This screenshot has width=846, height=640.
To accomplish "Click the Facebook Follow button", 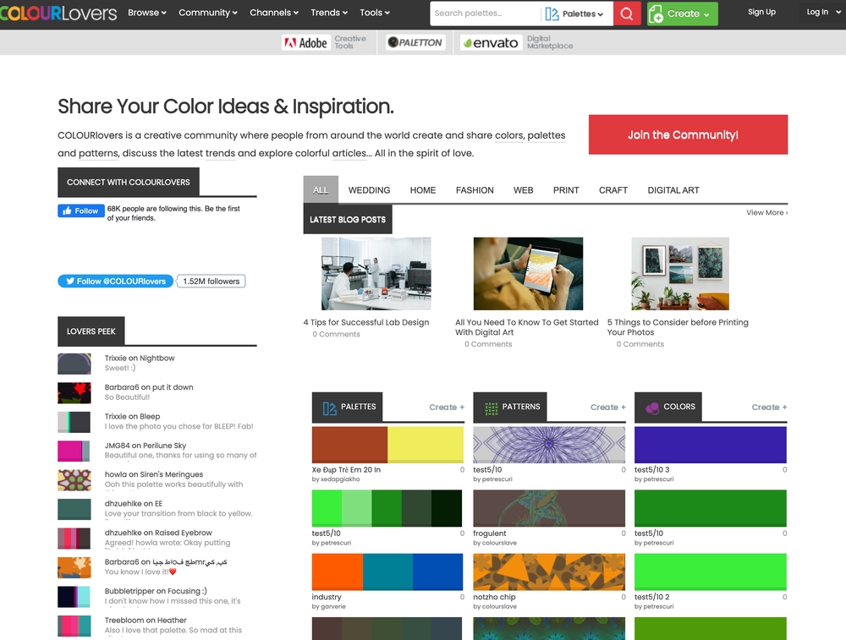I will click(x=80, y=211).
